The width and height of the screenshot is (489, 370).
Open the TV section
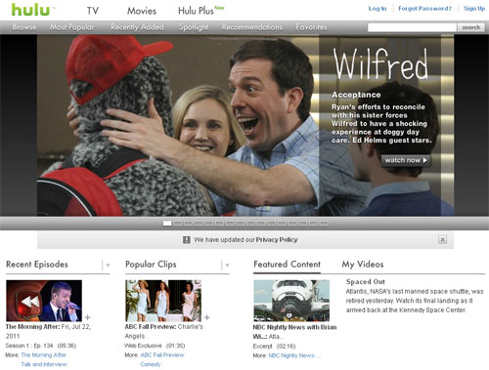[x=93, y=11]
